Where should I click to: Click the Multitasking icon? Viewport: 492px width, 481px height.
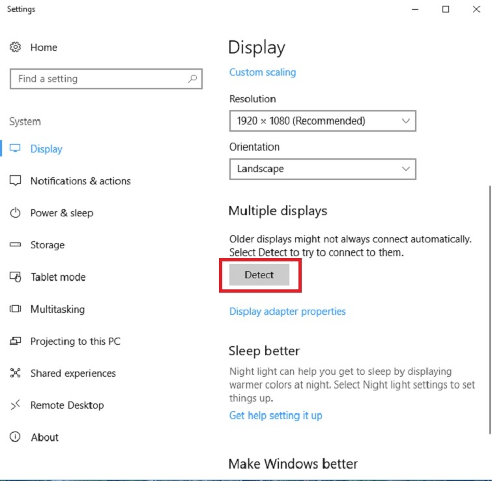(16, 309)
